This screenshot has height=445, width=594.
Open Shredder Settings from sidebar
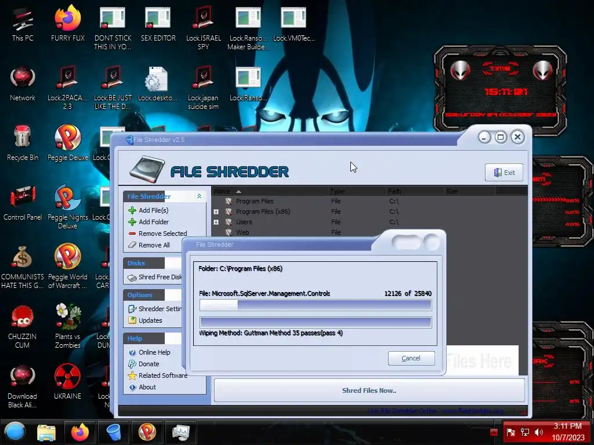point(160,309)
